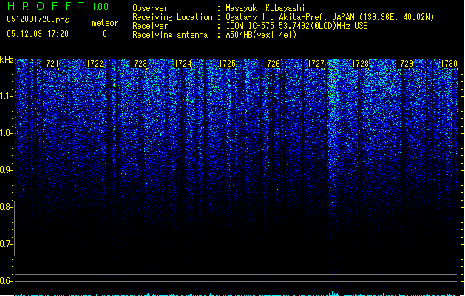
Task: Click the 1725 time marker
Action: pos(227,64)
